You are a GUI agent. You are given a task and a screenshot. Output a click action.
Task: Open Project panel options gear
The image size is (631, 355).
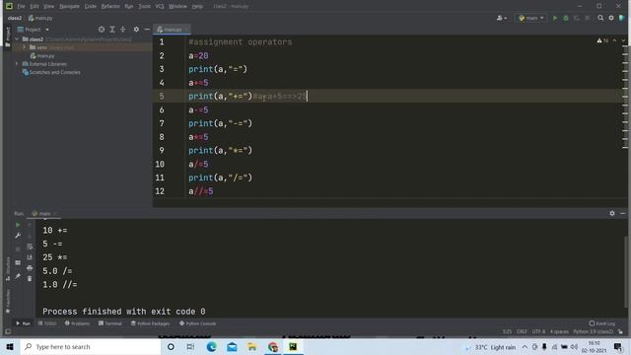click(136, 30)
